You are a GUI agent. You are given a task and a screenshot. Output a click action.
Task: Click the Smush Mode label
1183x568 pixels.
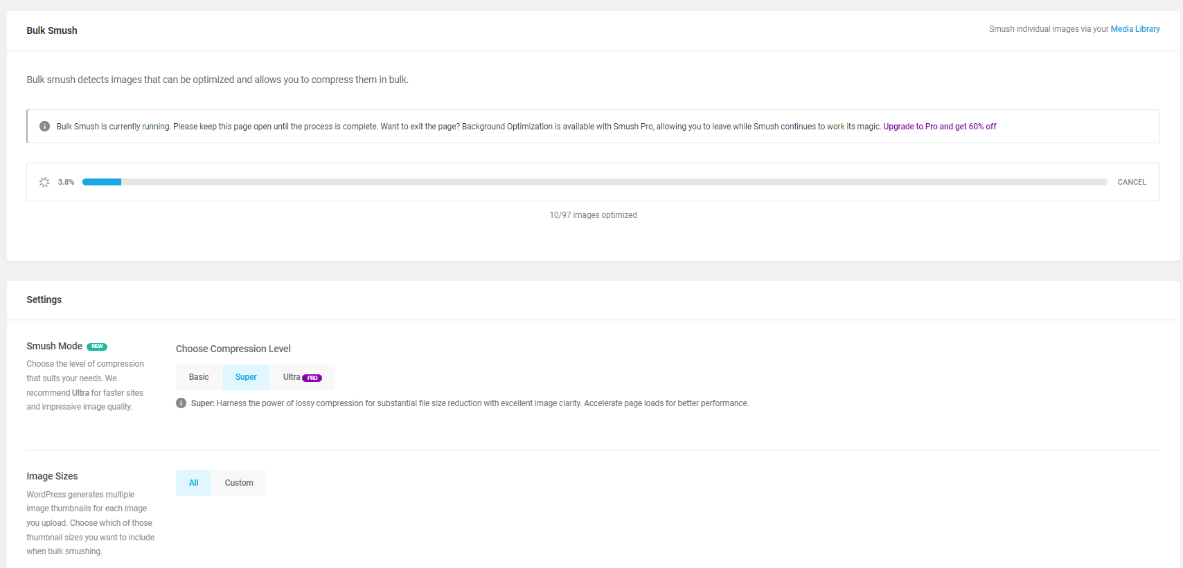click(55, 346)
